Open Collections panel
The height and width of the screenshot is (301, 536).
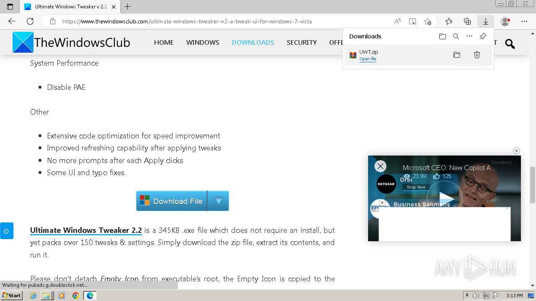coord(467,21)
